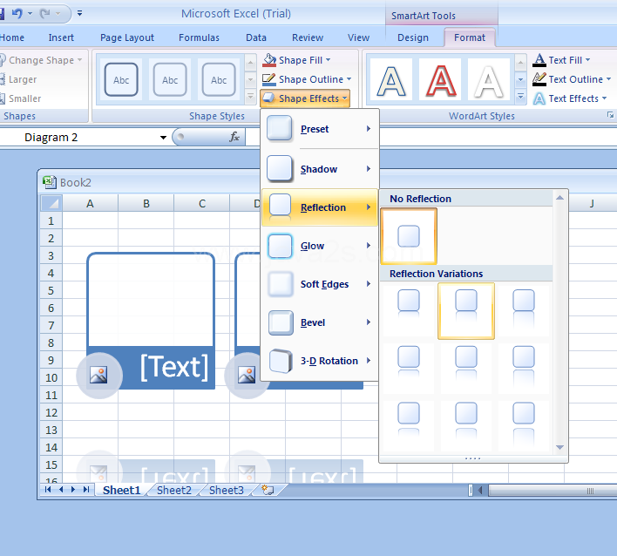The width and height of the screenshot is (617, 556).
Task: Open the Text Fill dropdown
Action: [561, 60]
